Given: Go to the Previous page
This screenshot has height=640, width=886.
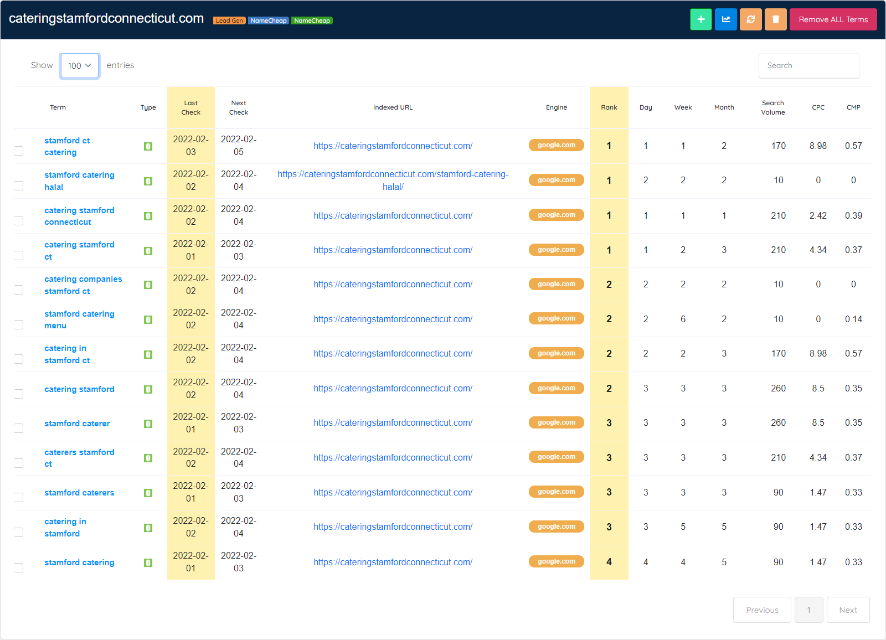Looking at the screenshot, I should (762, 610).
